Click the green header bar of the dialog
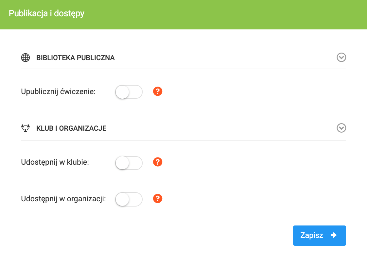This screenshot has height=266, width=367. coord(229,14)
